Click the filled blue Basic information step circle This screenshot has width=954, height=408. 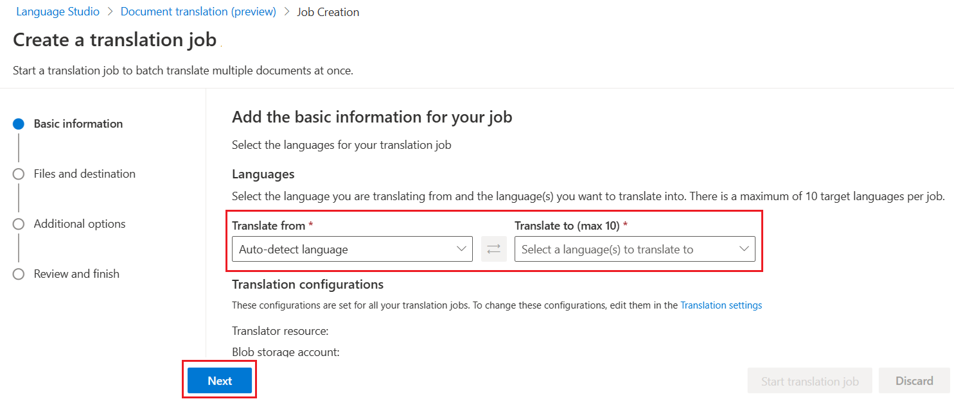pos(19,124)
